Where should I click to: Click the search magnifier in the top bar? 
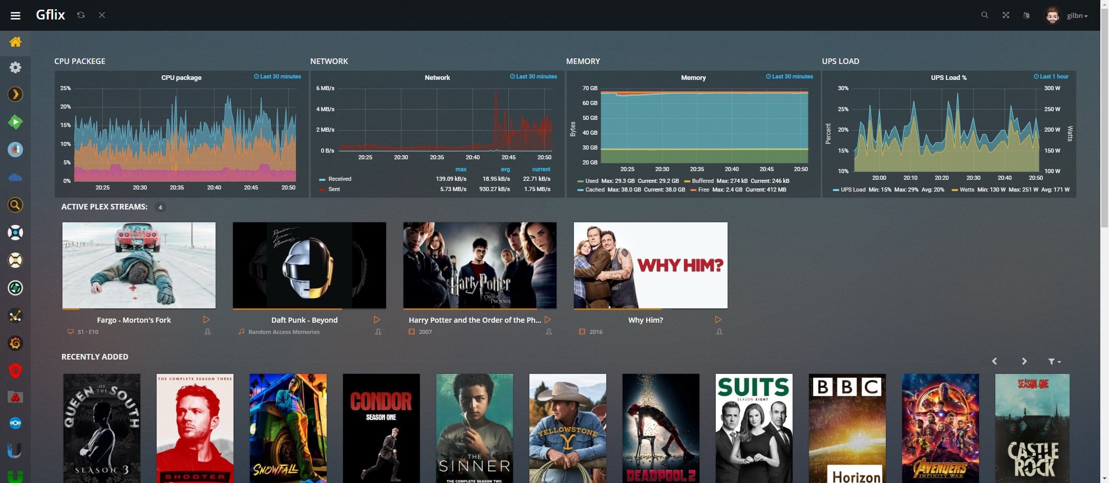pyautogui.click(x=984, y=15)
